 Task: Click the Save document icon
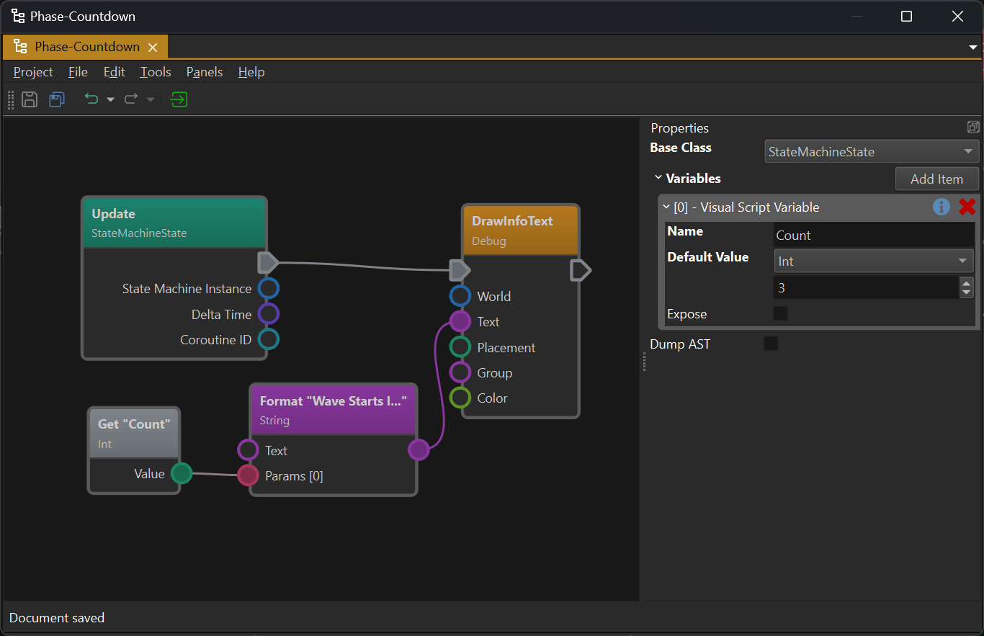(x=30, y=99)
